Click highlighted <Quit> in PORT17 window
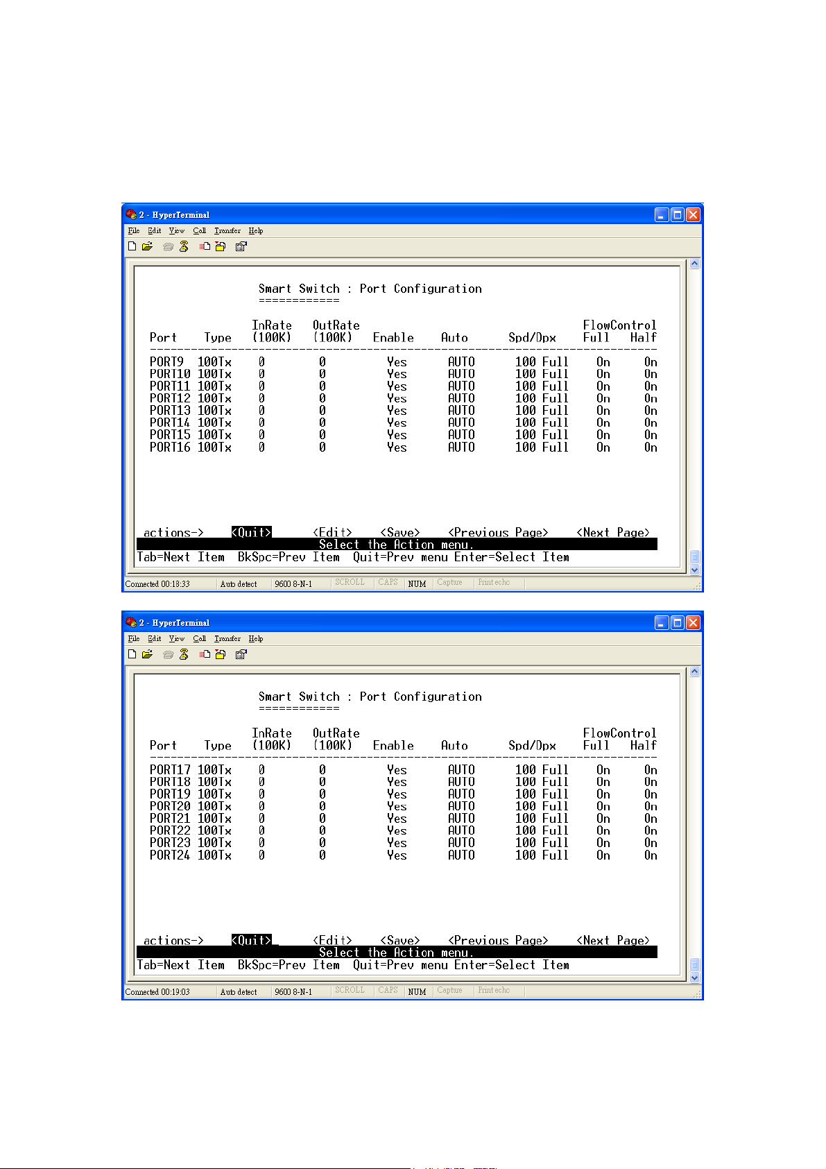 click(252, 940)
